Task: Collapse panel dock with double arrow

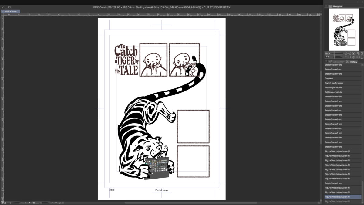Action: point(362,2)
